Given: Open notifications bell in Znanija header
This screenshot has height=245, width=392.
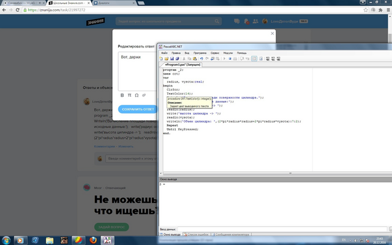Looking at the screenshot, I should click(246, 21).
